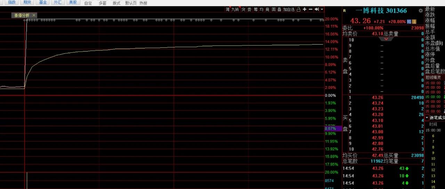Screen dimensions: 445x189
Task: Toggle the 均 average line icon
Action: [261, 9]
